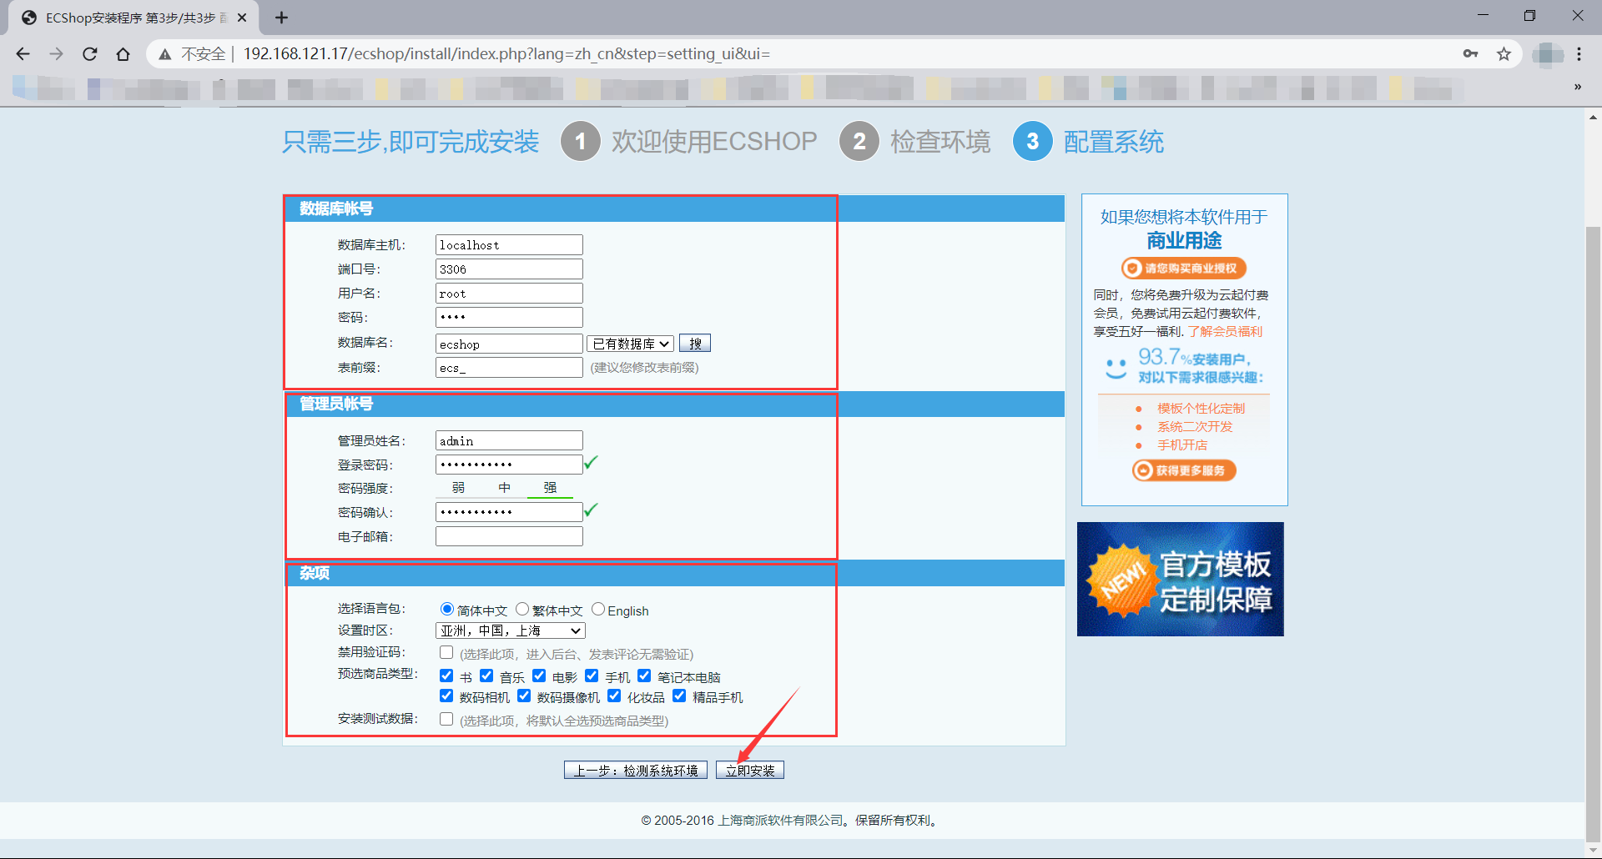Click the scrollbar up arrow
This screenshot has height=859, width=1602.
click(1593, 118)
